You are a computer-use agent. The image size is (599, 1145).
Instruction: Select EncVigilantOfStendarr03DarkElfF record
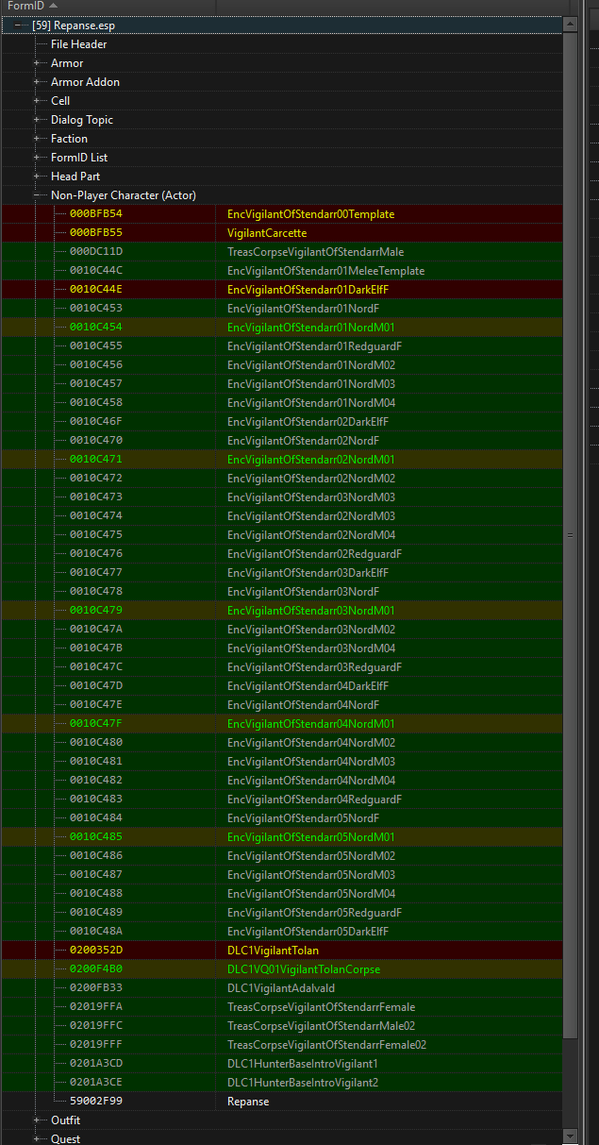click(282, 573)
